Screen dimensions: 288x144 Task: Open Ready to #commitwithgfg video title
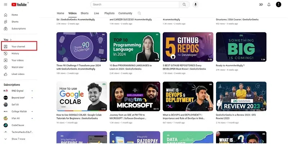point(230,66)
